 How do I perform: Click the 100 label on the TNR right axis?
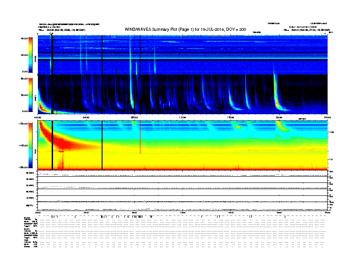click(332, 132)
